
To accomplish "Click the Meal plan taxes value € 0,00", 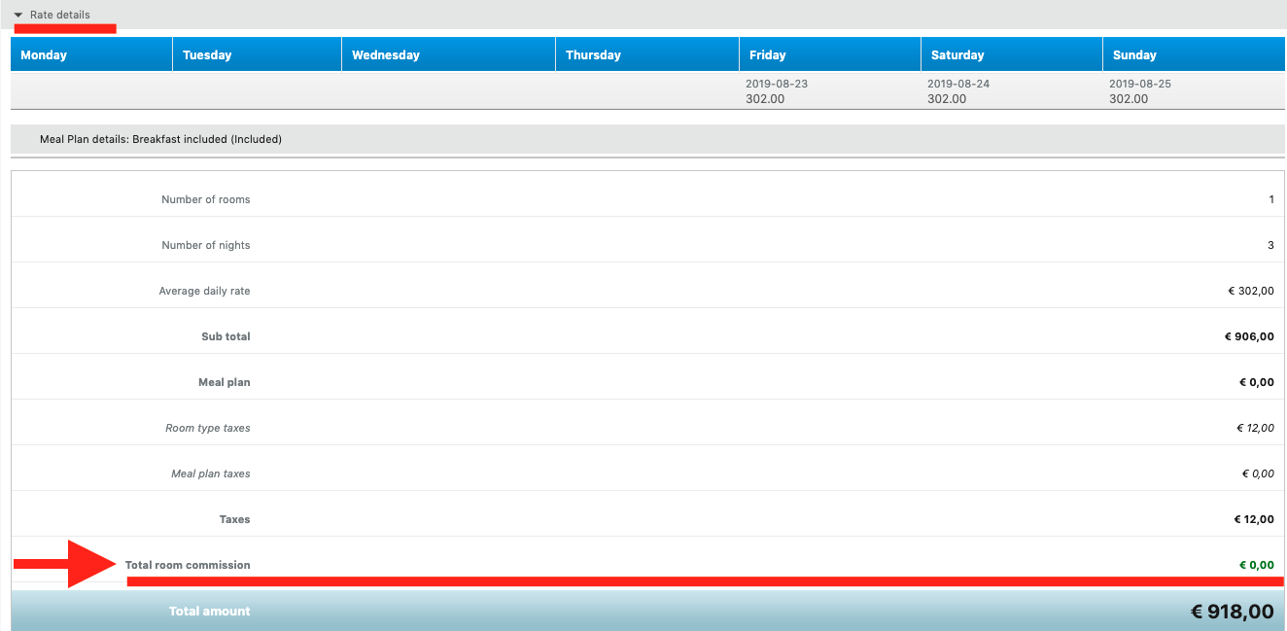I will click(1258, 473).
